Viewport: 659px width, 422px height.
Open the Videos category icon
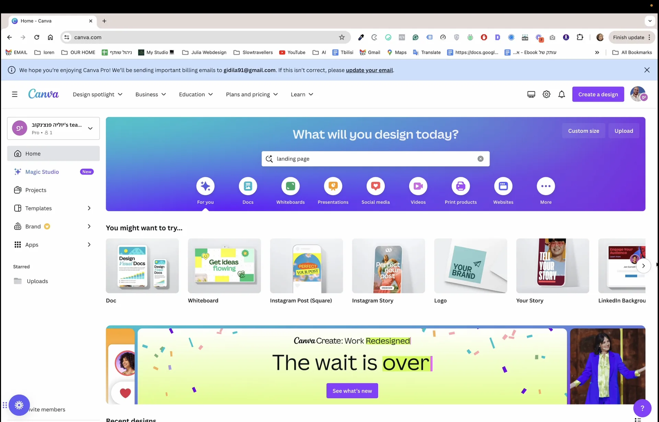(418, 186)
